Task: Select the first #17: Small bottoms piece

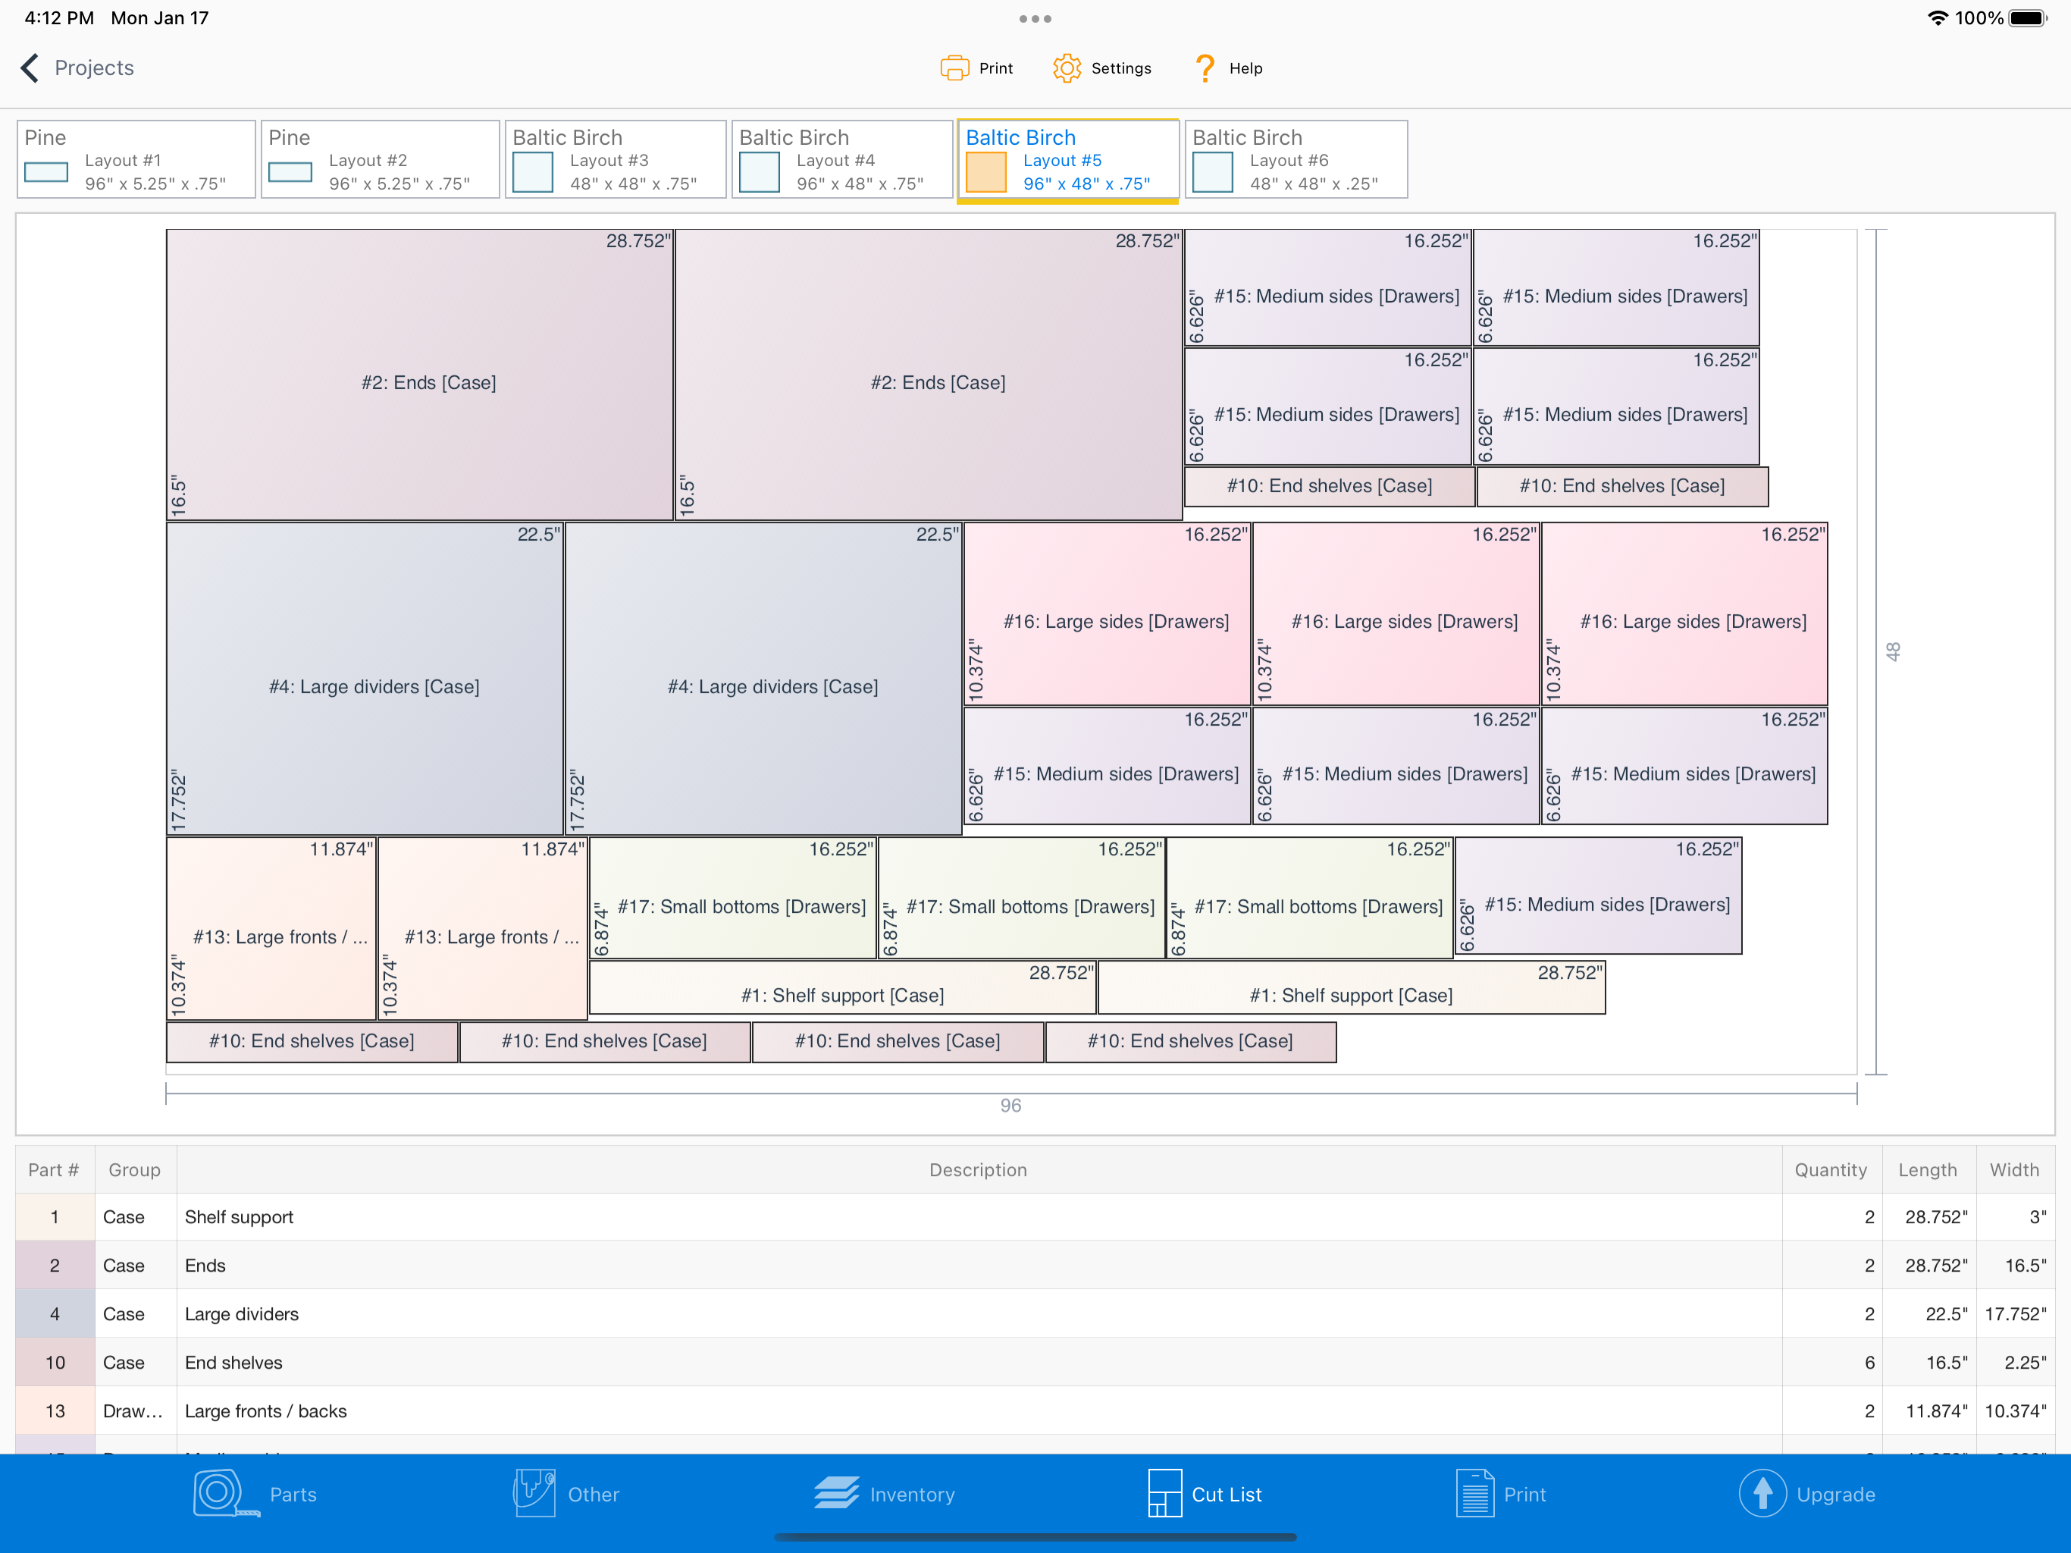Action: [733, 897]
